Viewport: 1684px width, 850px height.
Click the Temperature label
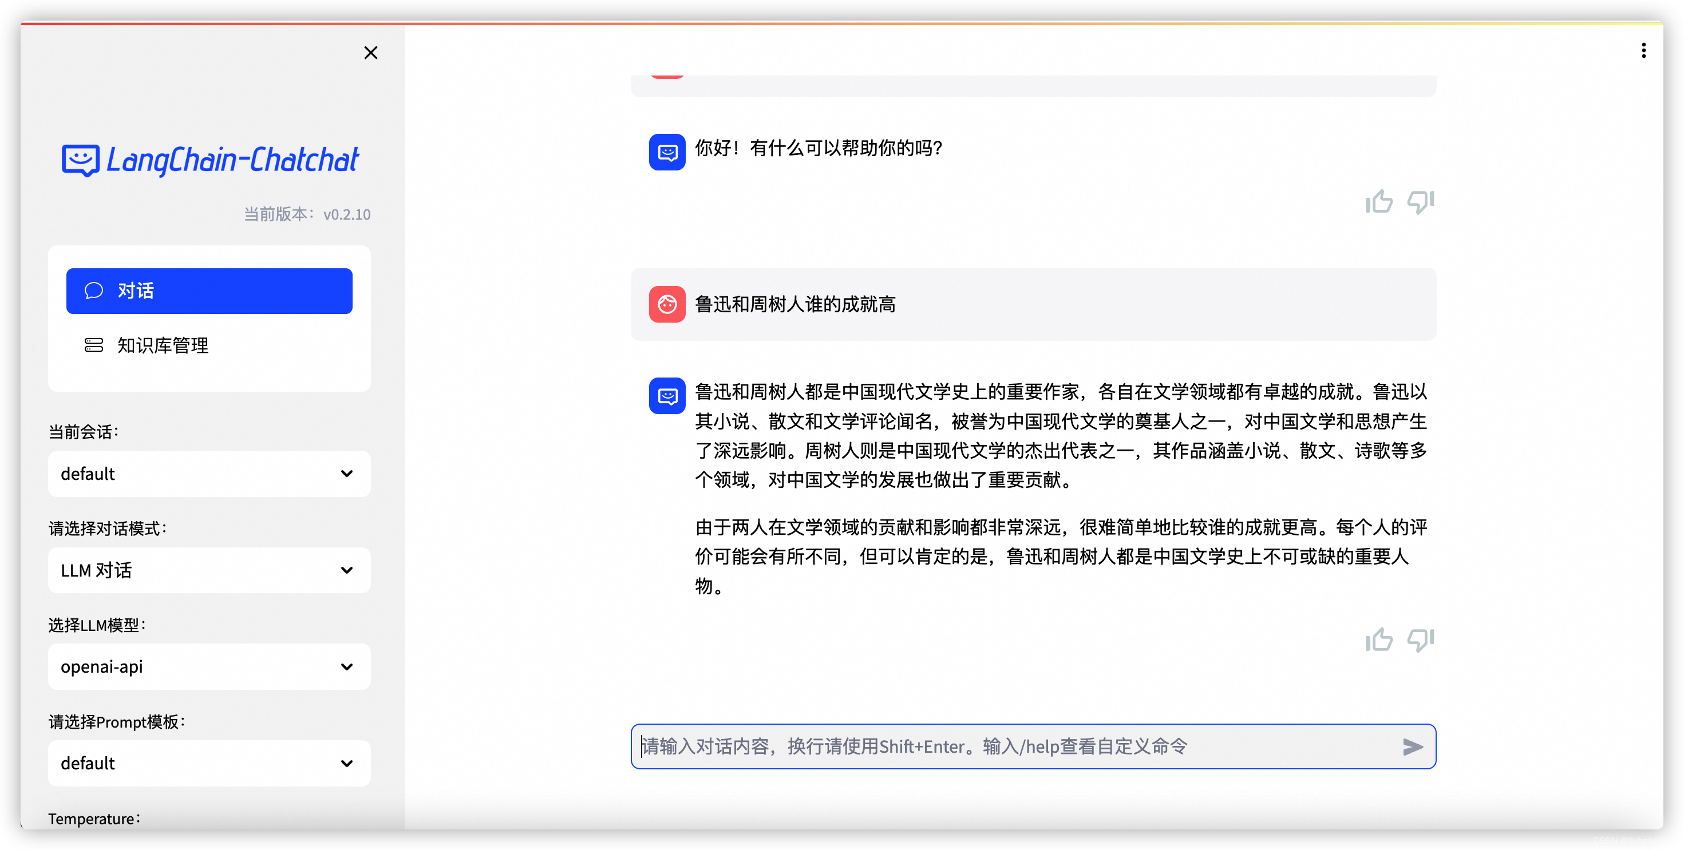pos(94,819)
